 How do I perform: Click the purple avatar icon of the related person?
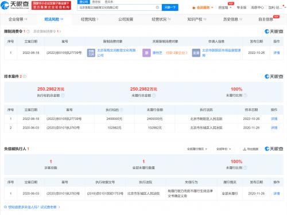(x=146, y=53)
